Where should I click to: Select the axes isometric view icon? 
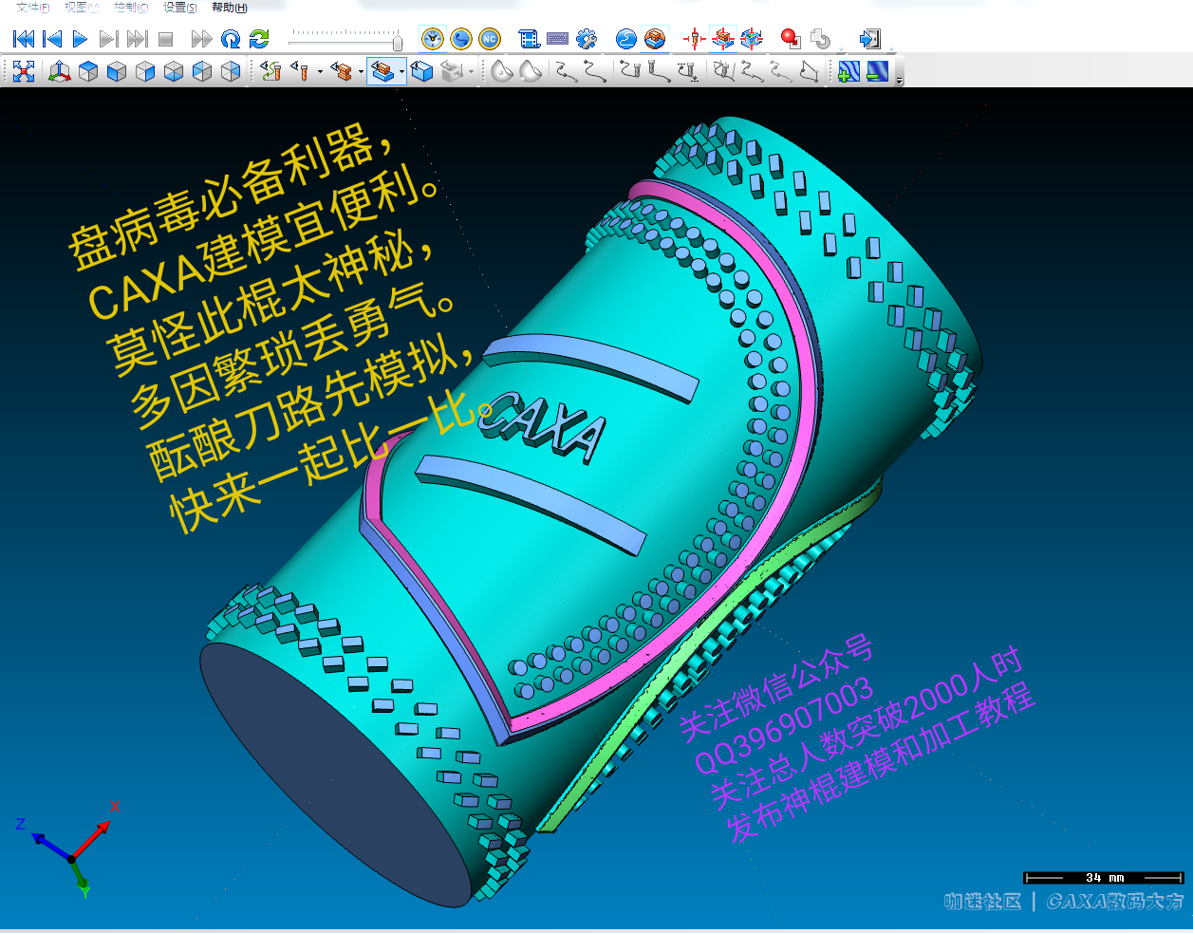pyautogui.click(x=60, y=71)
